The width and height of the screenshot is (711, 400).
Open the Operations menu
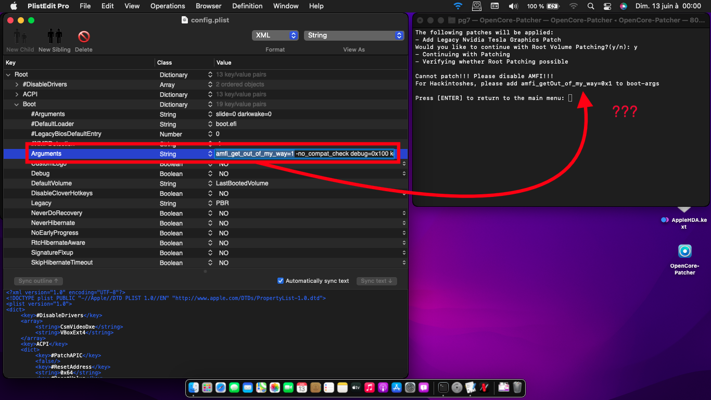click(168, 6)
